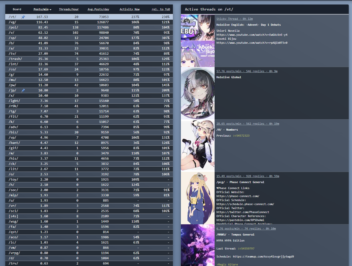Select the /a/ board row
The width and height of the screenshot is (352, 266).
pos(89,48)
